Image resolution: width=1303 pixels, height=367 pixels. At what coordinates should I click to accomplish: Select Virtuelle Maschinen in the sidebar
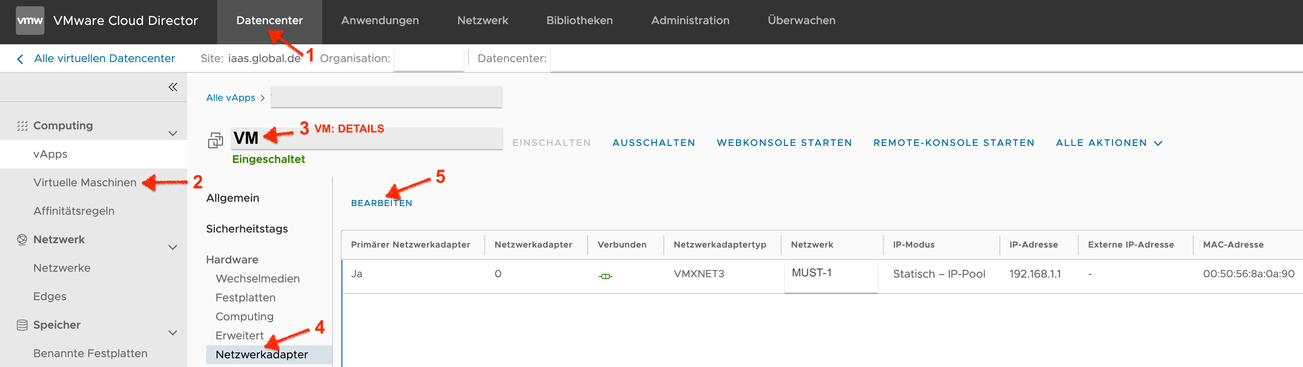85,183
